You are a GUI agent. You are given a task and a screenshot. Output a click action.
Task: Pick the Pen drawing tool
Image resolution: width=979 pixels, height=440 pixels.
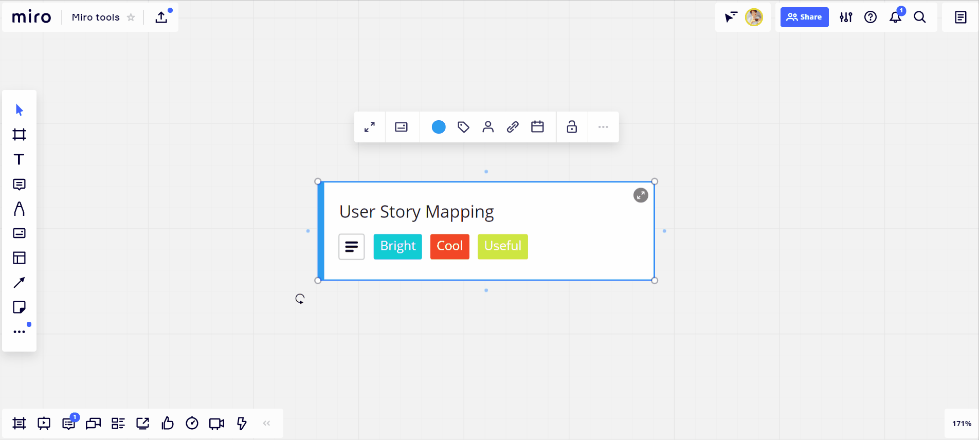tap(19, 209)
